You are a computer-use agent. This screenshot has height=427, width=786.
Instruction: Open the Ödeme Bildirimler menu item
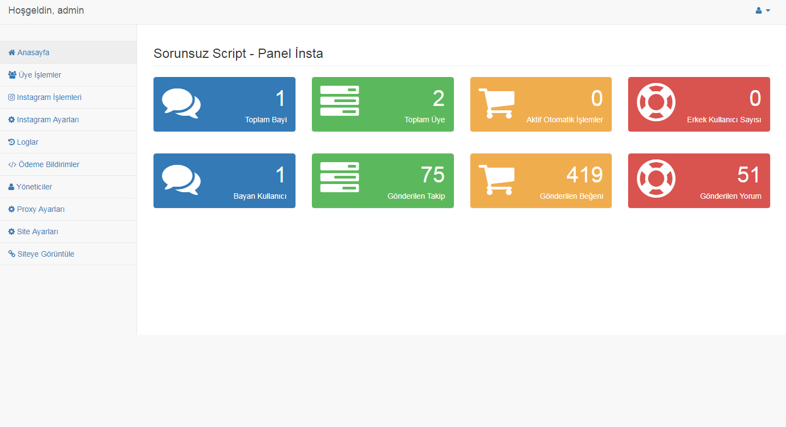(68, 164)
